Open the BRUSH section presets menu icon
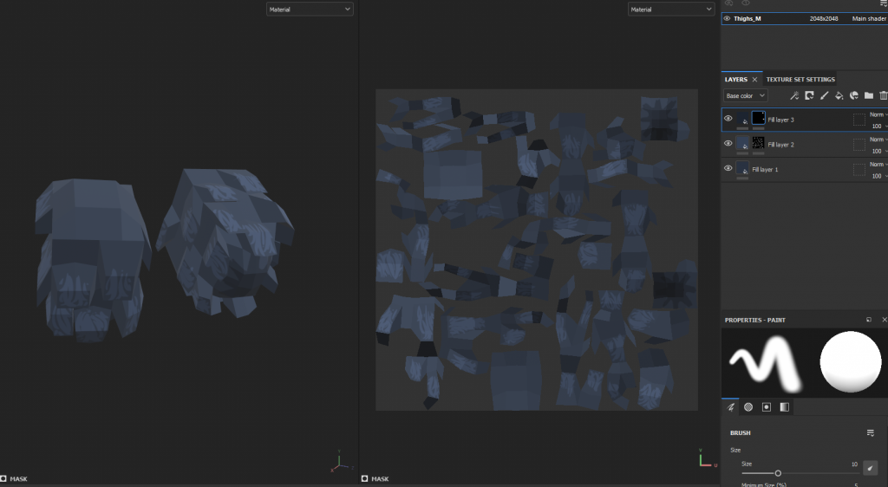 click(871, 433)
